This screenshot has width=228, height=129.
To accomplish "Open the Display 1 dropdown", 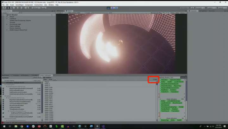I will 61,13.
